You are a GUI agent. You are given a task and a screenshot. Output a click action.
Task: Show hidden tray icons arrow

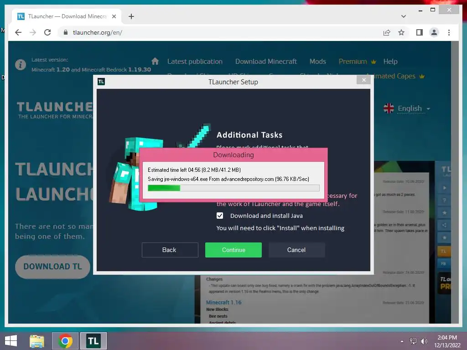[x=402, y=341]
